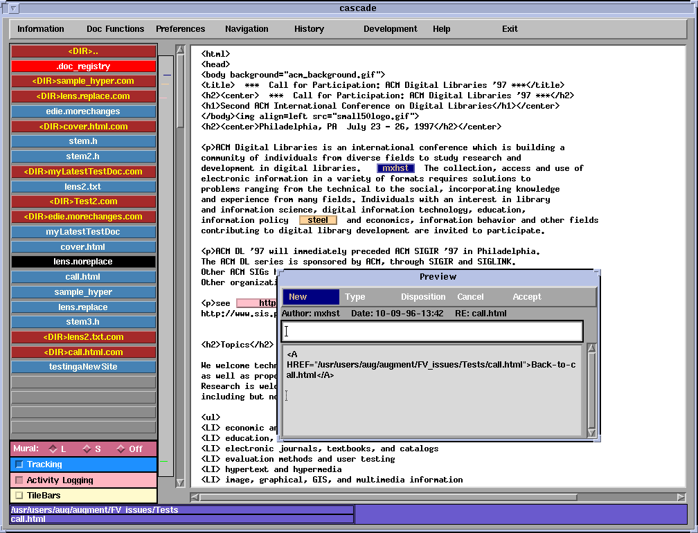Select the cover.html file
Viewport: 698px width, 533px height.
[x=83, y=247]
